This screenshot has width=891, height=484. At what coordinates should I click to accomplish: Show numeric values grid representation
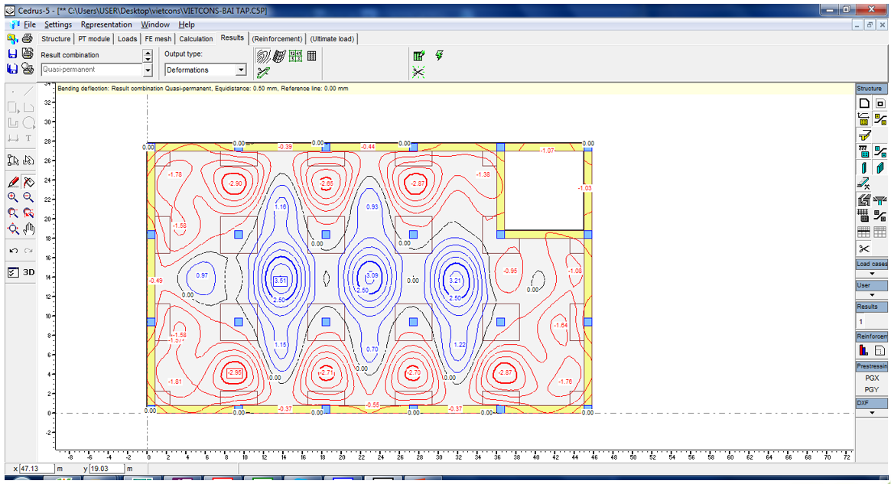[x=295, y=56]
